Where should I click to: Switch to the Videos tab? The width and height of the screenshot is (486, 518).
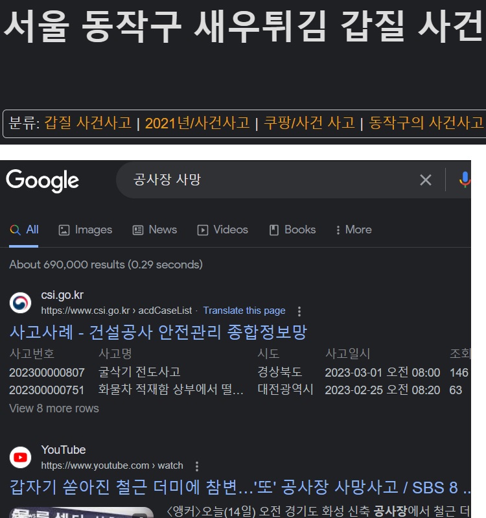pos(223,230)
